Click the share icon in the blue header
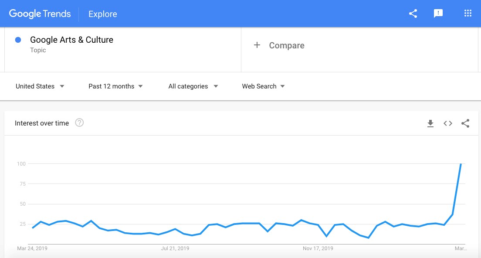This screenshot has height=258, width=481. [413, 14]
